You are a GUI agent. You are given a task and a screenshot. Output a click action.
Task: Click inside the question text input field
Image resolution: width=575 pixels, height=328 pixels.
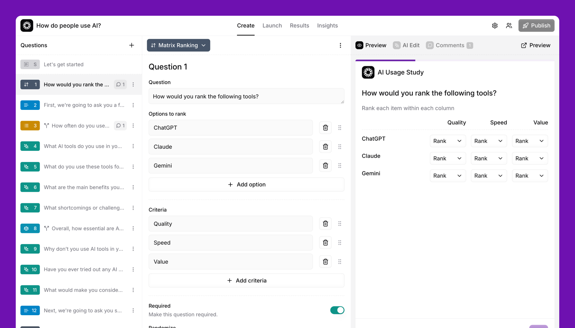[x=246, y=96]
